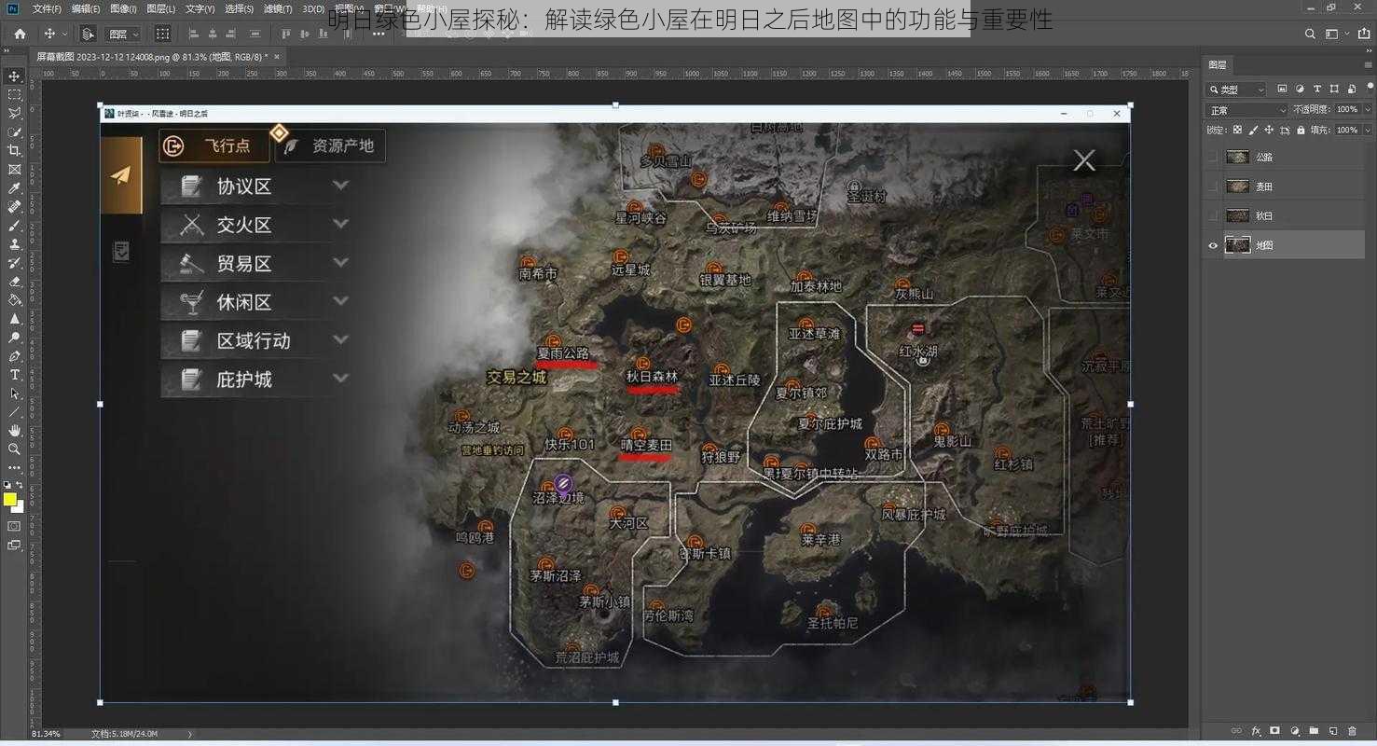This screenshot has width=1377, height=746.
Task: Show the 麦田 layer visibility
Action: pyautogui.click(x=1213, y=186)
